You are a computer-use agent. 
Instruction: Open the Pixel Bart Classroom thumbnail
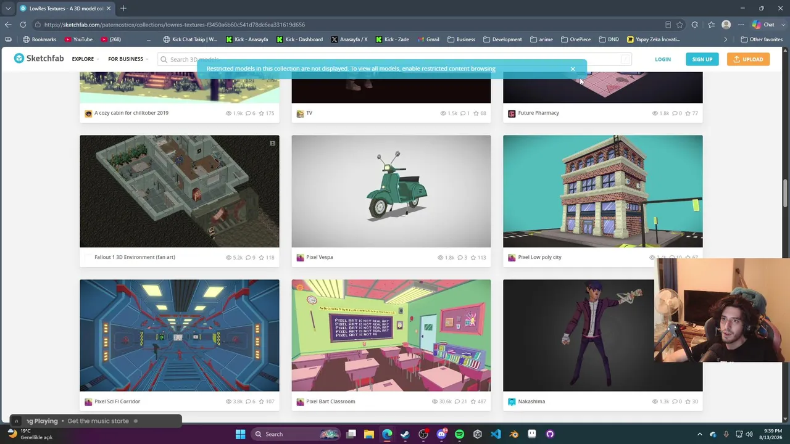tap(391, 335)
